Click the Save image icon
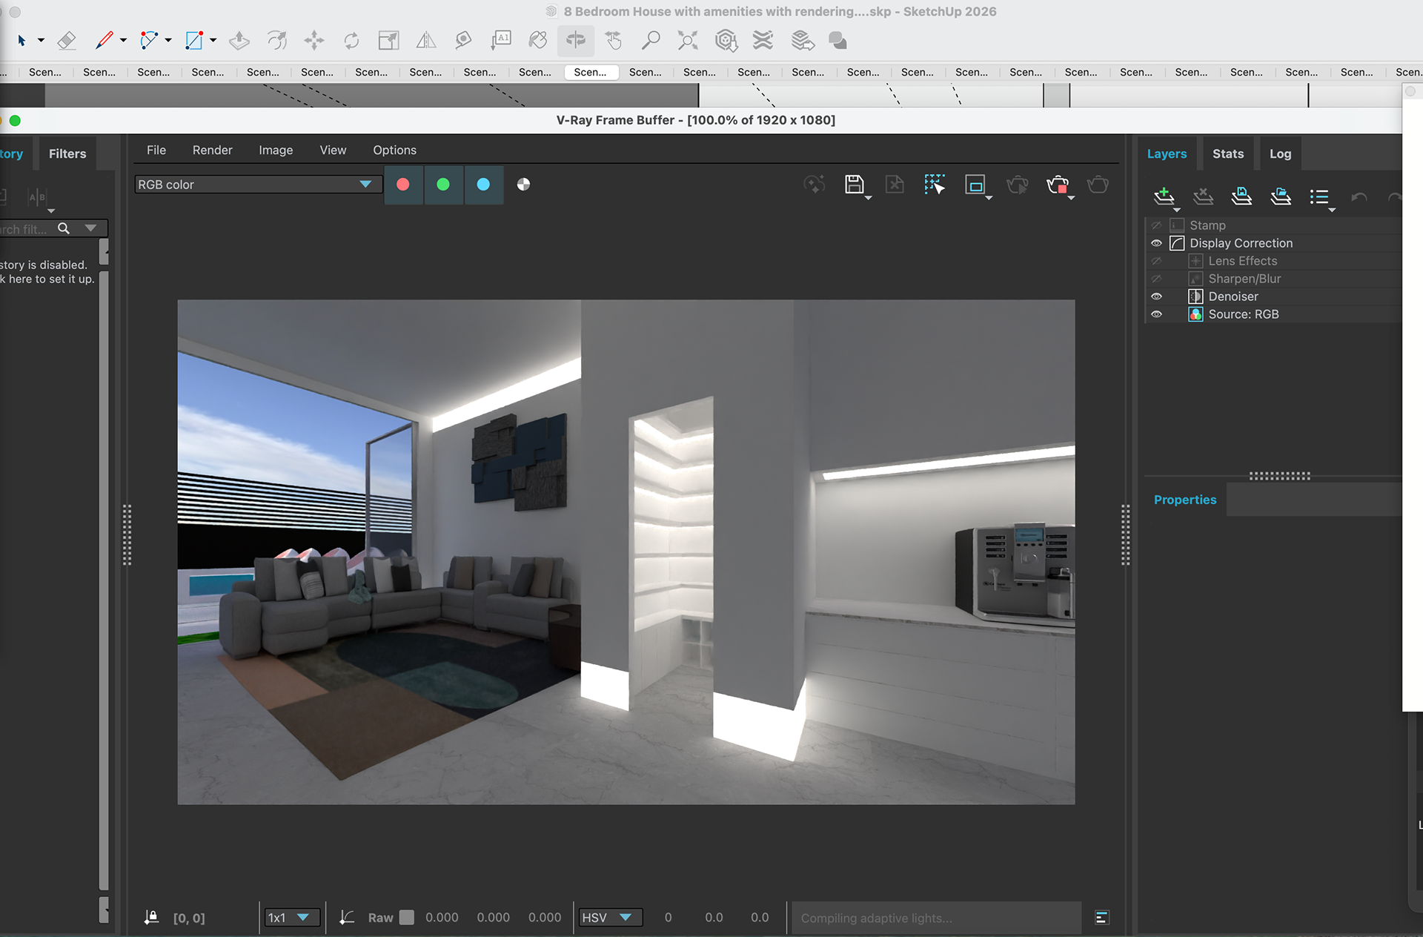Viewport: 1423px width, 937px height. [854, 184]
